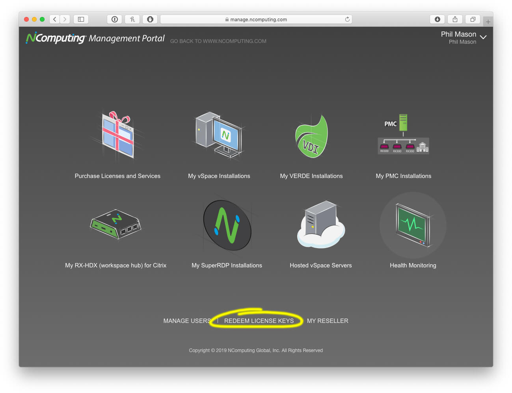Click the Honey extension icon in toolbar
512x393 pixels.
click(x=132, y=19)
